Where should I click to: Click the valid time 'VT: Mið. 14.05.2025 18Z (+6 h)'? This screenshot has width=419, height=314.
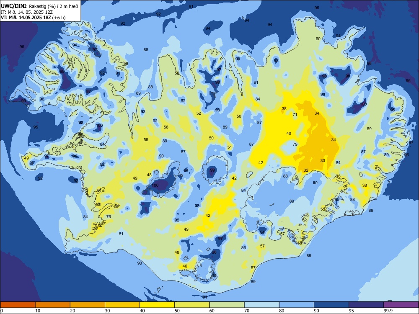[x=33, y=18]
